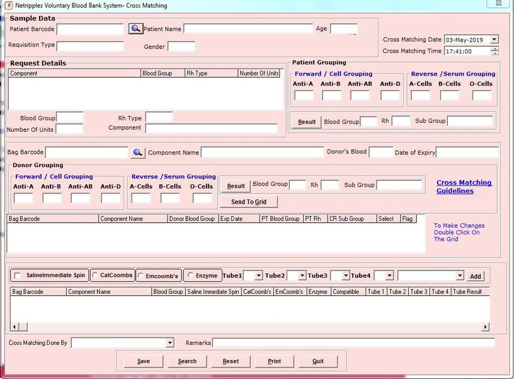Click into the Age field

point(343,28)
